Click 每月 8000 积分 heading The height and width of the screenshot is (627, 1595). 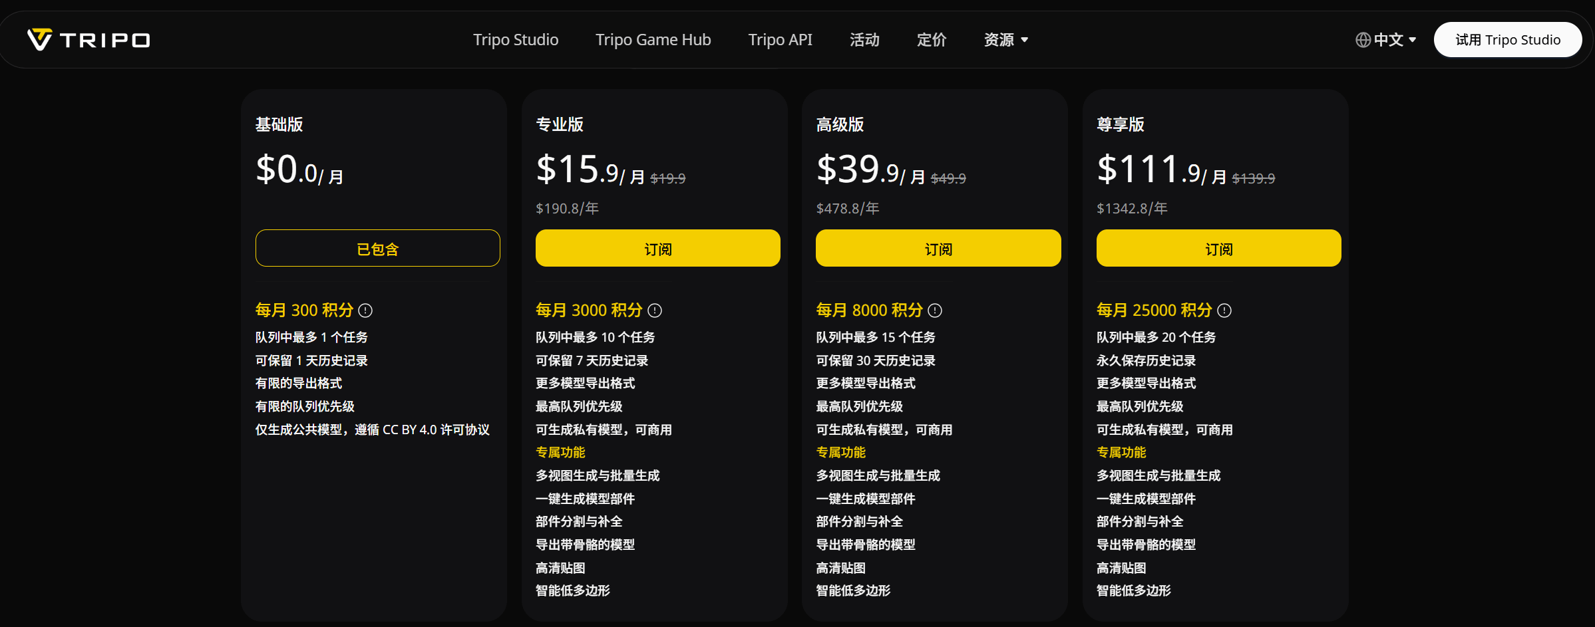pos(870,311)
